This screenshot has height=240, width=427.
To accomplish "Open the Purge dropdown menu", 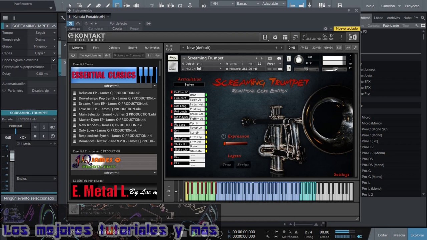I will 274,64.
